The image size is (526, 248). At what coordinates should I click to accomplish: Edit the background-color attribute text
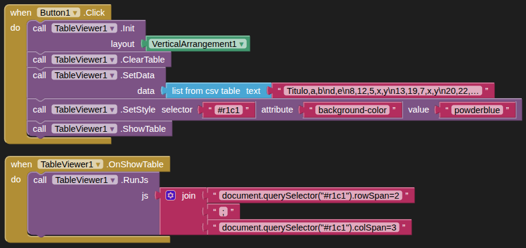click(351, 110)
